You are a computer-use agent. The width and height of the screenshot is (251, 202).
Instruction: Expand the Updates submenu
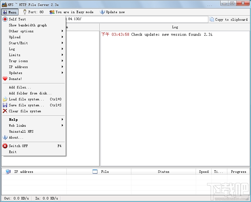(17, 73)
